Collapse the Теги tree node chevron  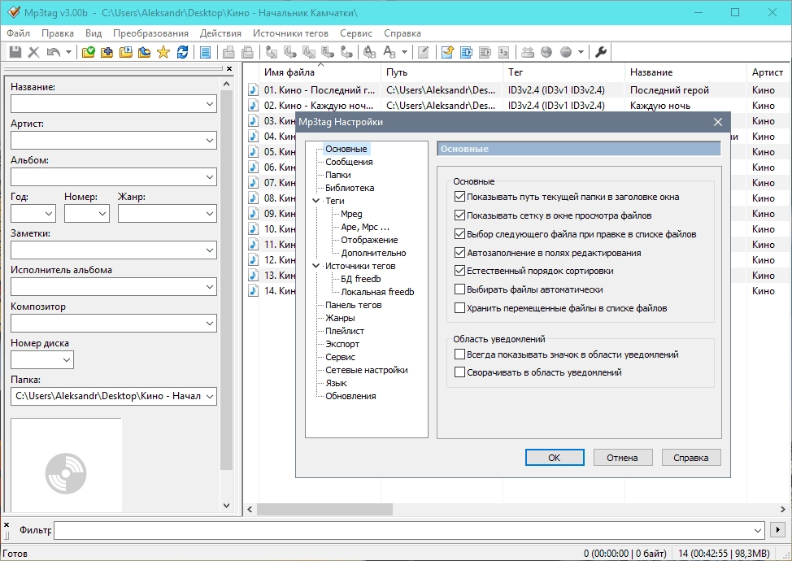coord(316,201)
